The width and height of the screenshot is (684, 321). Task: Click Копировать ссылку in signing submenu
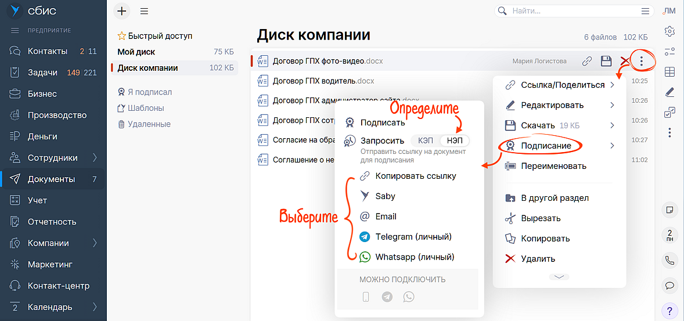coord(415,176)
